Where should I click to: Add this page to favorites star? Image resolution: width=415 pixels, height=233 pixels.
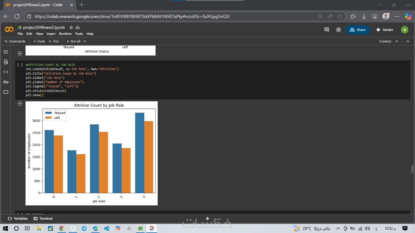(340, 16)
